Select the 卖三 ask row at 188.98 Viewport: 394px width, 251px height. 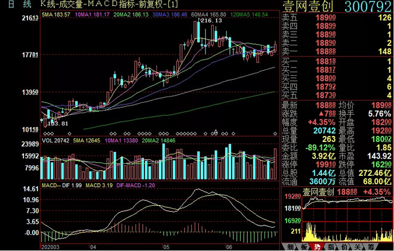coord(337,35)
